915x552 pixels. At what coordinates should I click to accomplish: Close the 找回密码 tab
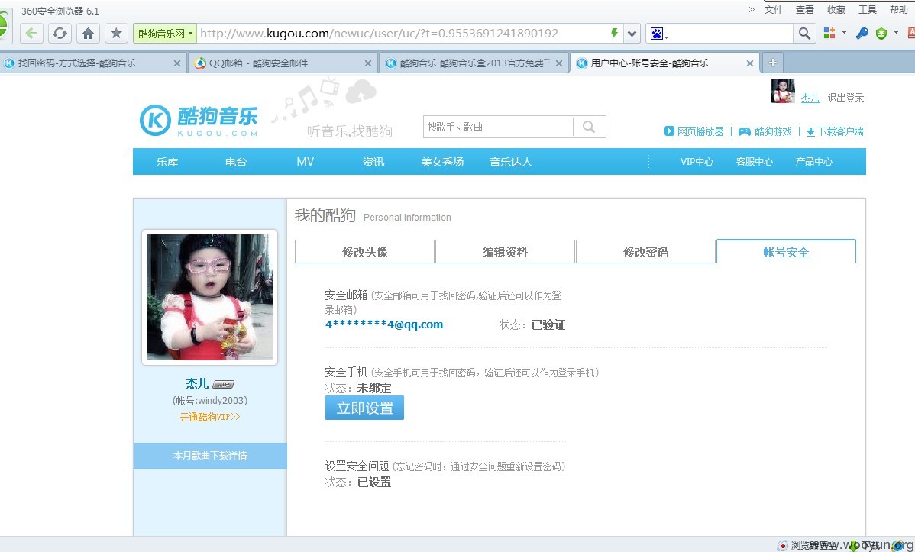(177, 63)
